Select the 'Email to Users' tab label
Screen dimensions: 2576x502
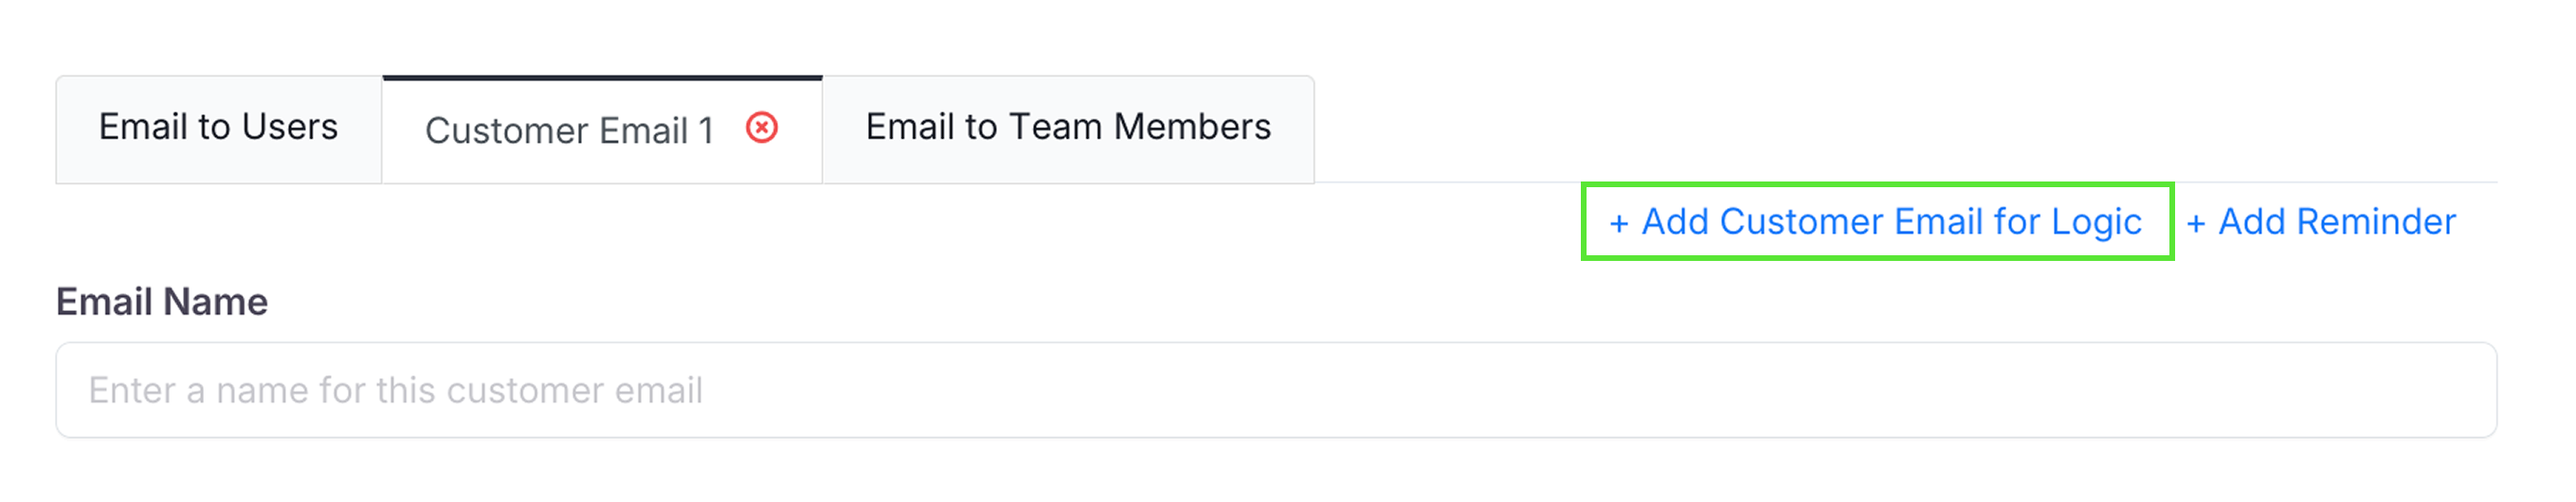pos(218,128)
